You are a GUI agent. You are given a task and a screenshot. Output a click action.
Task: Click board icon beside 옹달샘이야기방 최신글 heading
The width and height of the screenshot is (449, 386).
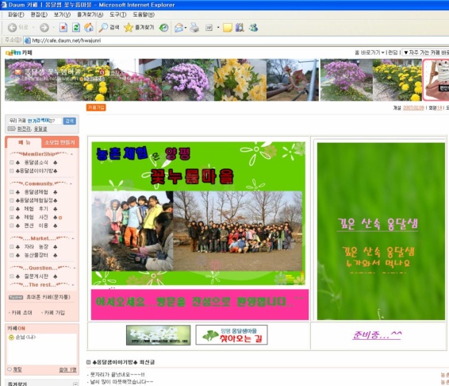[x=89, y=362]
